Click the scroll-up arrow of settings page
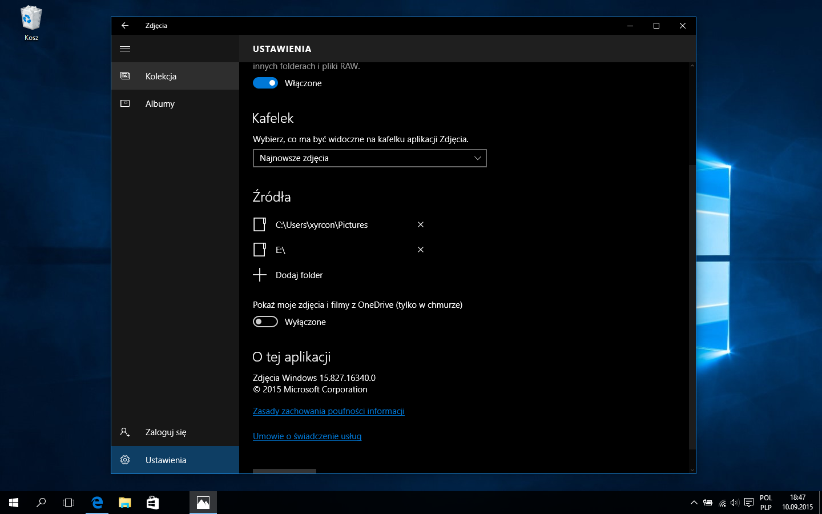Screen dimensions: 822x514 [x=692, y=66]
